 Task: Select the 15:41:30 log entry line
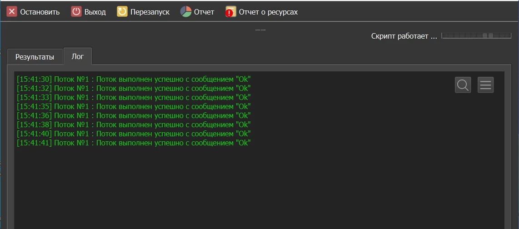tap(134, 79)
